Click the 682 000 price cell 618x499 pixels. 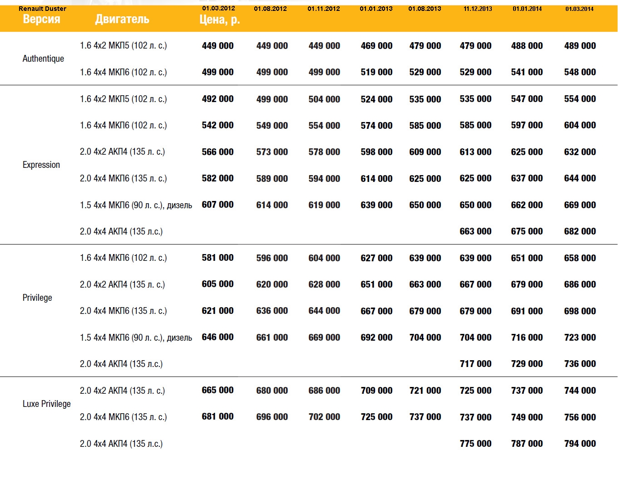580,231
